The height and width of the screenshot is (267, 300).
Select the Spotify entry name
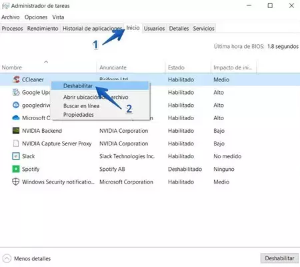coord(31,169)
